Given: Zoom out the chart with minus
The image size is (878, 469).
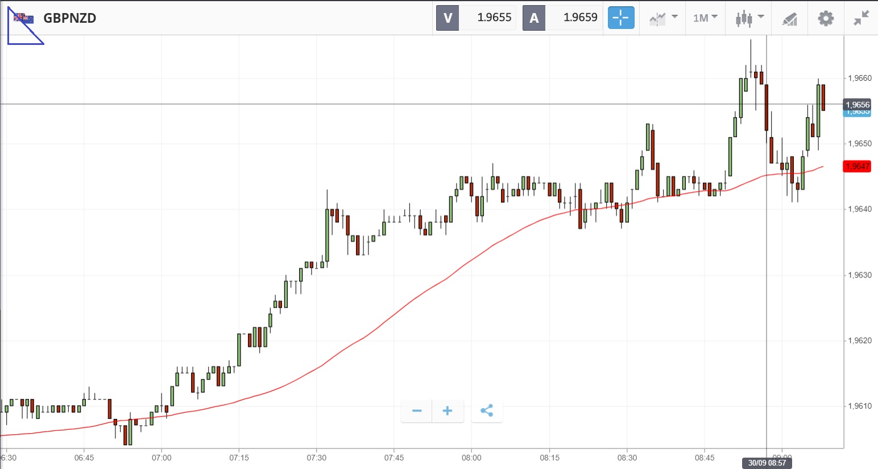Looking at the screenshot, I should click(417, 410).
